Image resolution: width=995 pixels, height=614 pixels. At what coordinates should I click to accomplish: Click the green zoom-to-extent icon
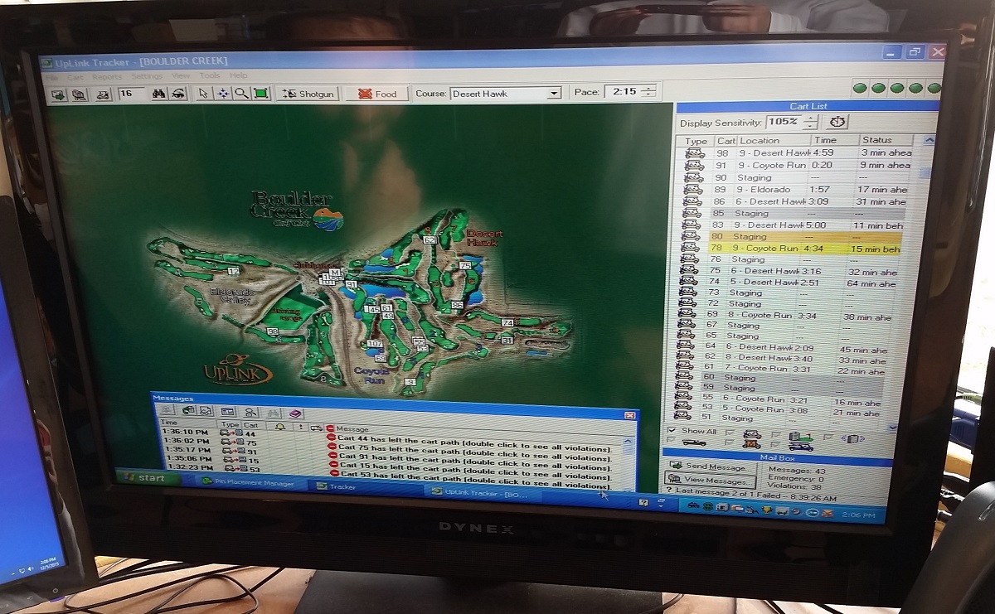(x=261, y=94)
